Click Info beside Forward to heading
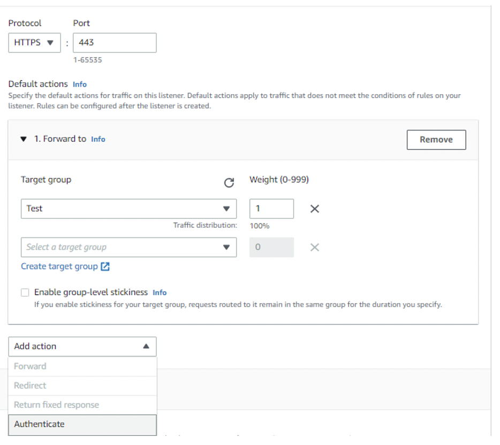Screen dimensions: 500x445 (x=98, y=139)
